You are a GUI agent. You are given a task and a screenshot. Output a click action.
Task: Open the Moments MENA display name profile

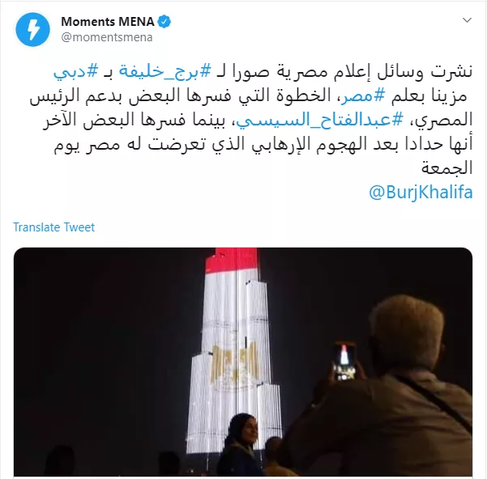tap(108, 22)
